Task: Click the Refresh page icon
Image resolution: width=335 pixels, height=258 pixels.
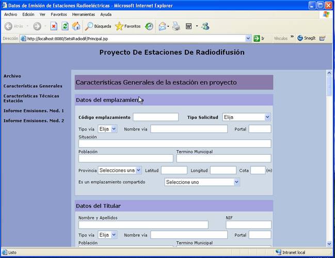Action: tap(65, 26)
